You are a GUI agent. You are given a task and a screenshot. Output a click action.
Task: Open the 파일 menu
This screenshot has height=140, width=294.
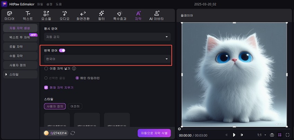tap(40, 4)
